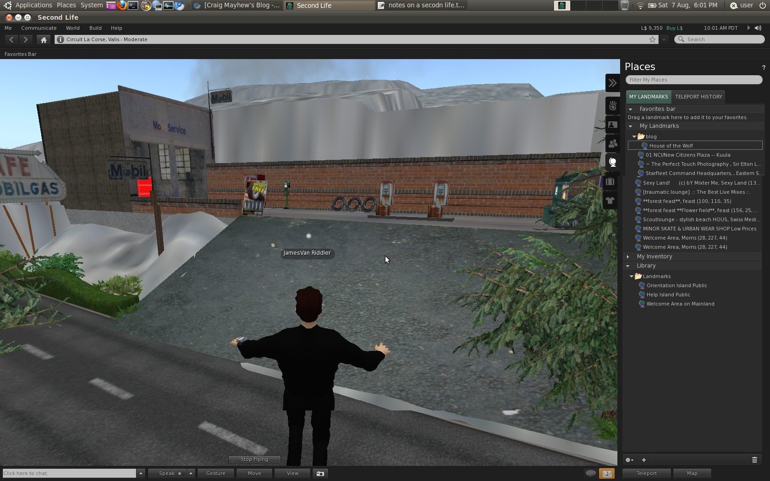Click the Filter My Places field
Viewport: 770px width, 481px height.
click(693, 80)
